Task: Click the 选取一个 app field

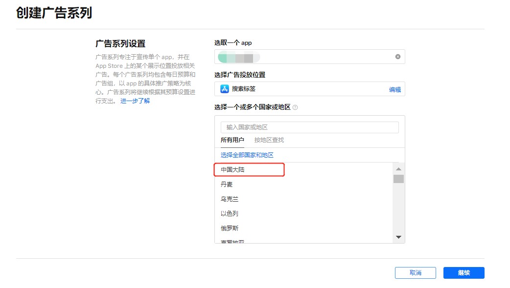Action: pos(310,57)
